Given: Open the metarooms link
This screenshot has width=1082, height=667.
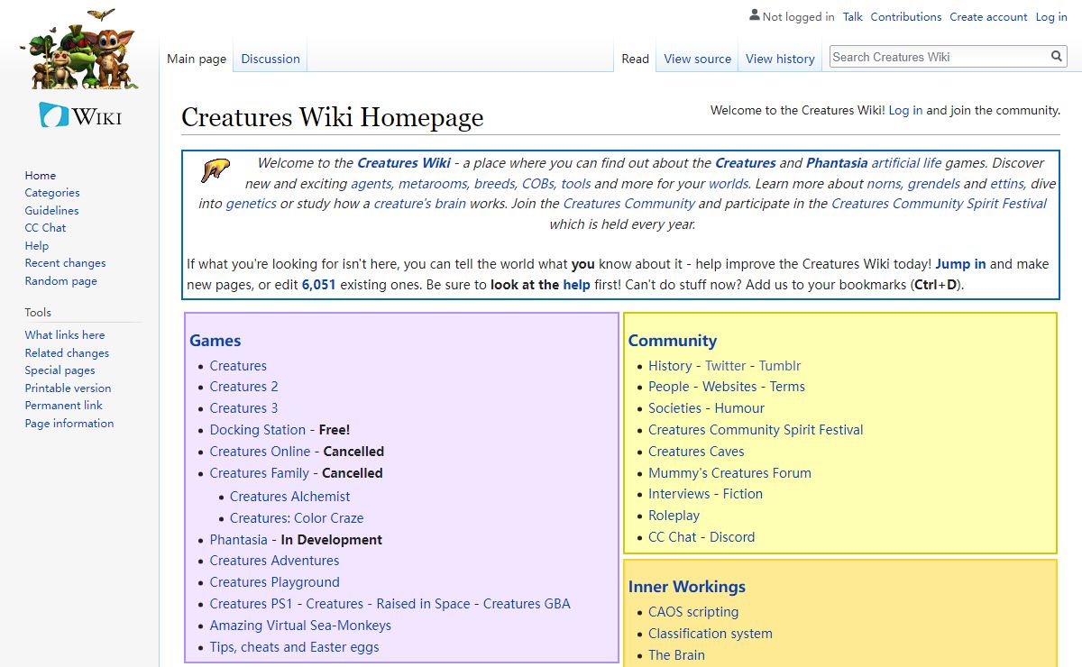Looking at the screenshot, I should pyautogui.click(x=433, y=183).
